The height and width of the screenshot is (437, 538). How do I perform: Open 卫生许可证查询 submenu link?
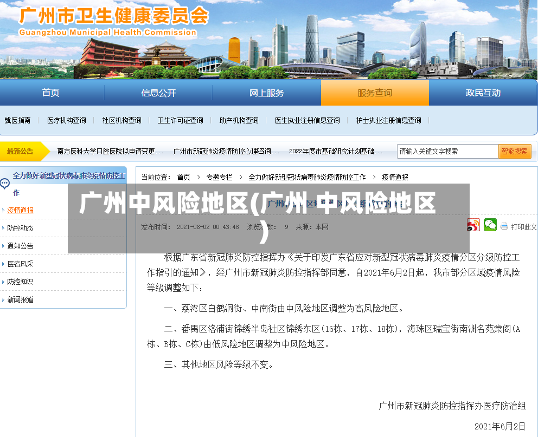[181, 120]
